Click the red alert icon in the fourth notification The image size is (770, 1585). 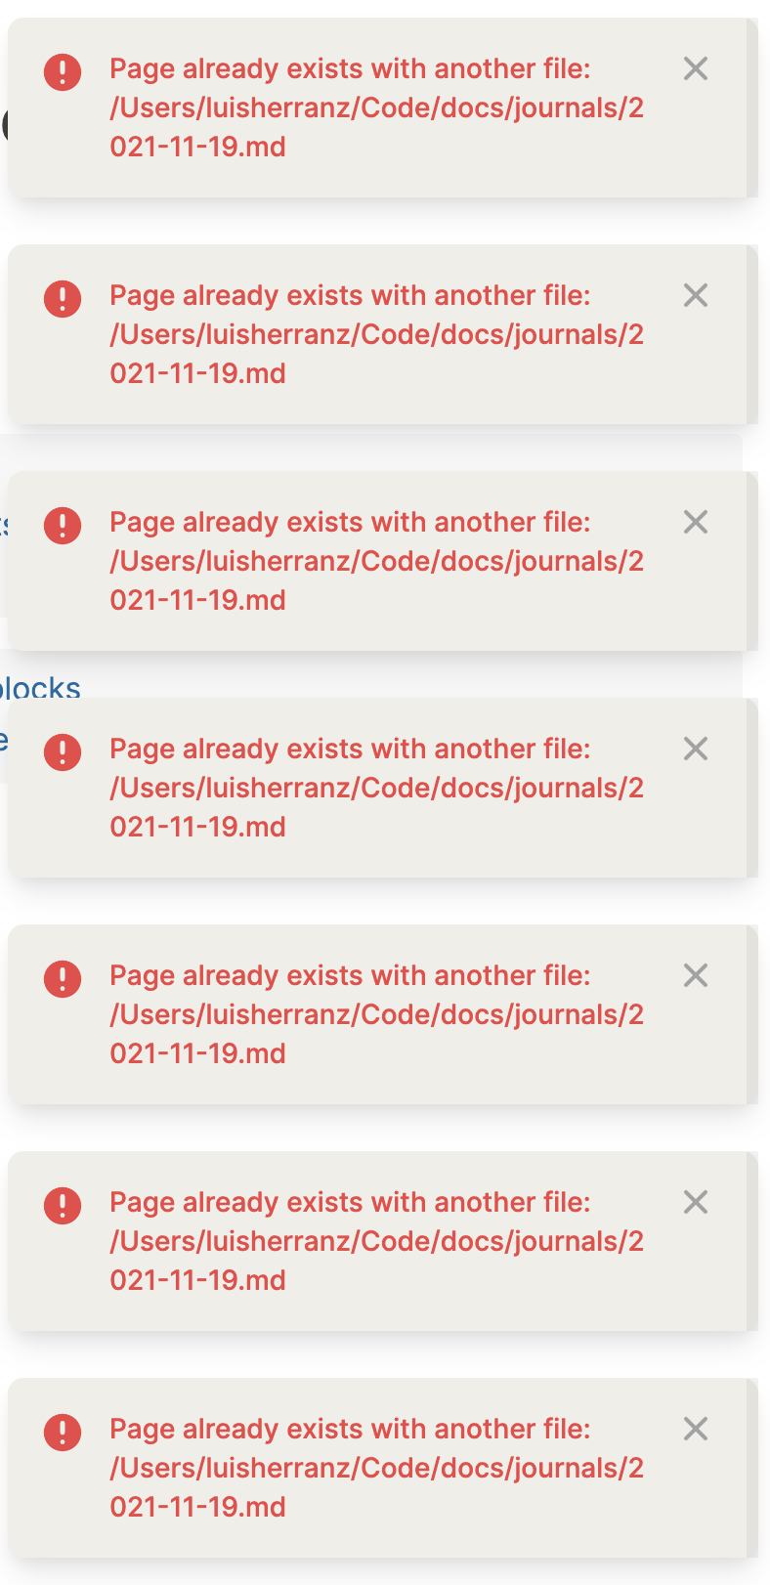(62, 752)
